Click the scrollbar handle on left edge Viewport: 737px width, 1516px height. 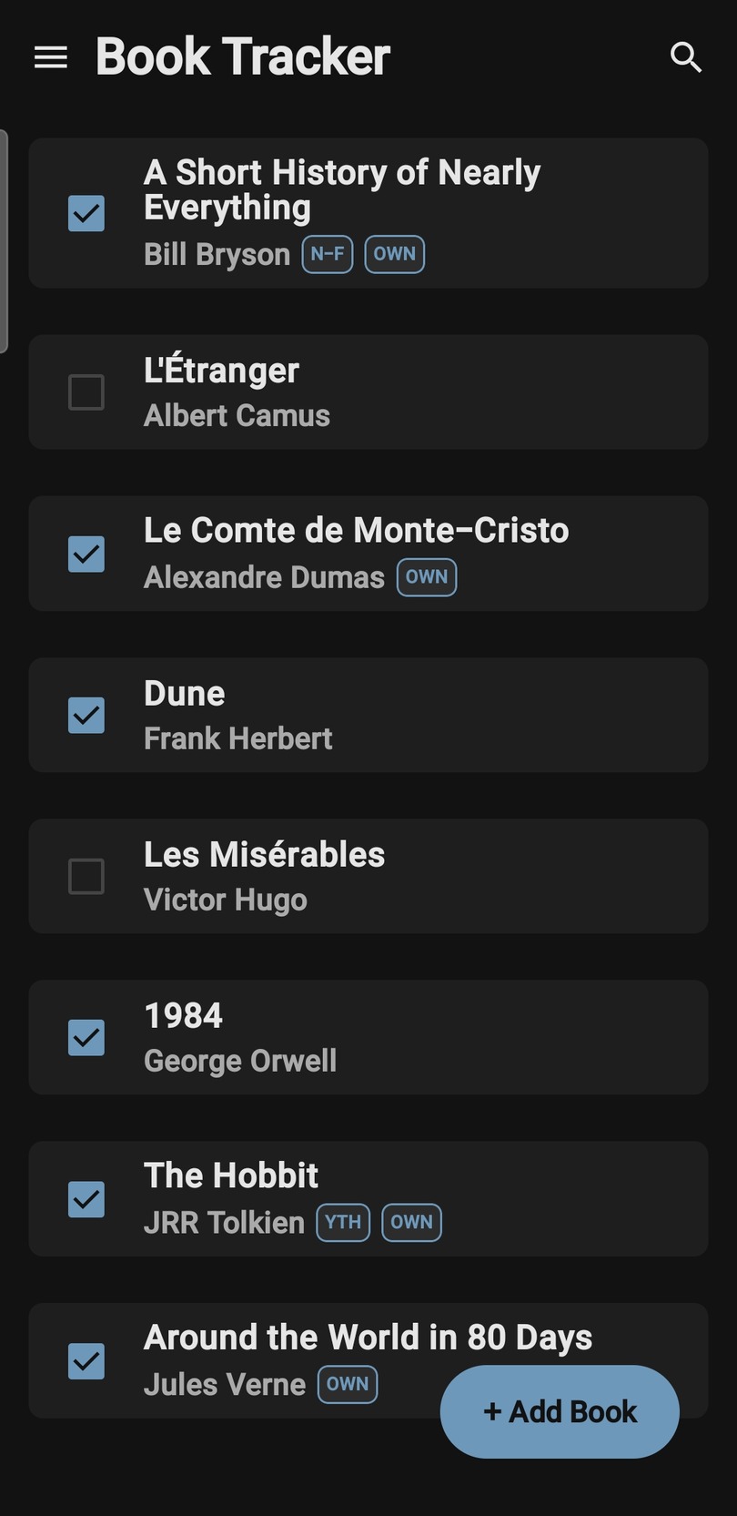(x=4, y=241)
